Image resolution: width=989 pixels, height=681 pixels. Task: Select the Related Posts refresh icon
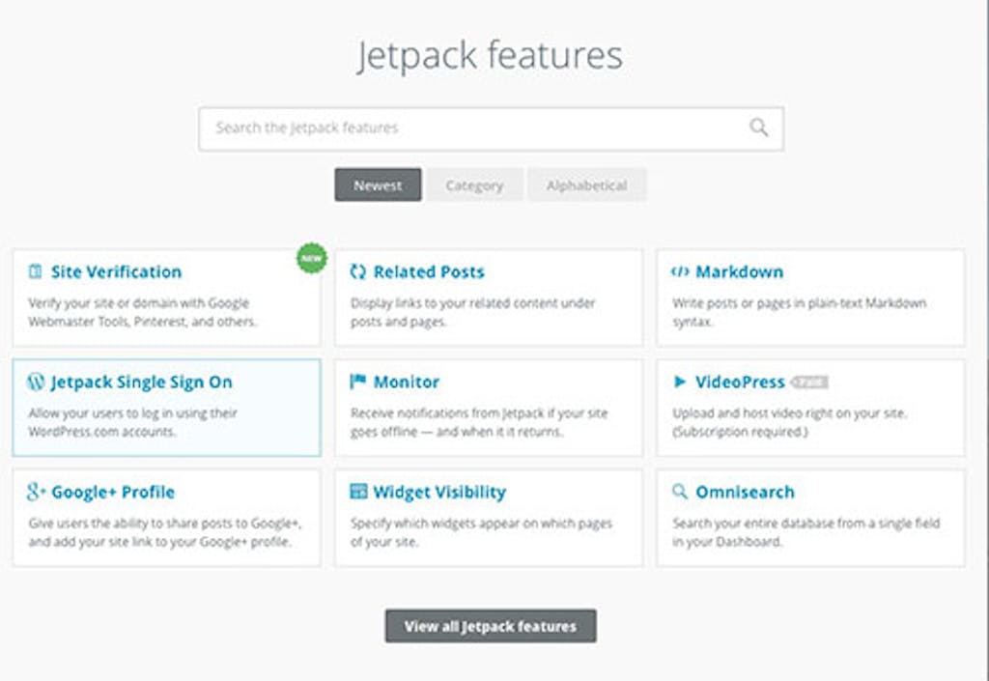click(x=356, y=271)
